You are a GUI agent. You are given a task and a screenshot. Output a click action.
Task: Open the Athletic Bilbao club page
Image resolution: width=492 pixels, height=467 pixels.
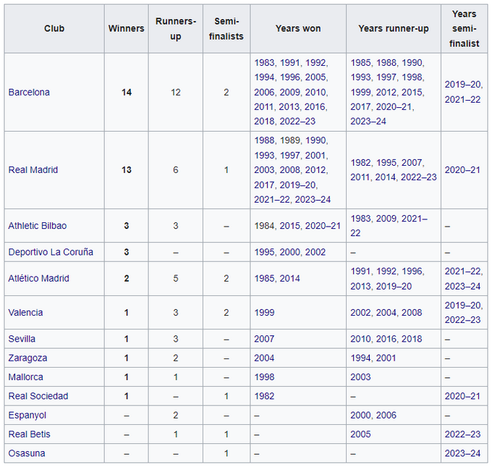point(37,226)
